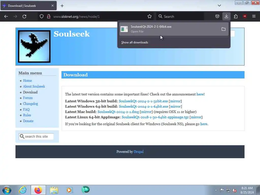The image size is (260, 195).
Task: Click Show all downloads
Action: 135,42
